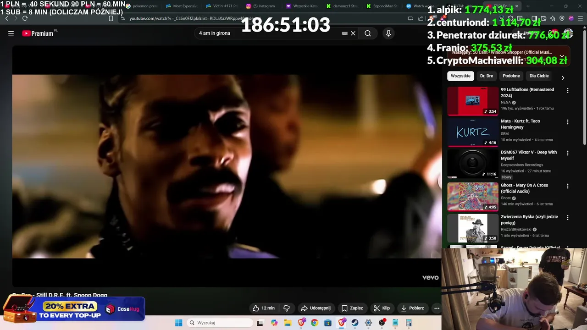The image size is (587, 330).
Task: Switch to the demonzz1 Stream tab
Action: pyautogui.click(x=342, y=6)
